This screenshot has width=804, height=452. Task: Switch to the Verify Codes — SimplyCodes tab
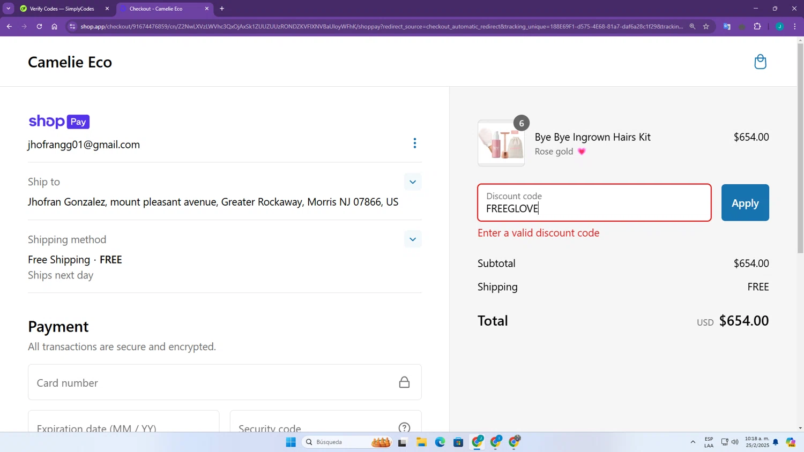[x=62, y=9]
